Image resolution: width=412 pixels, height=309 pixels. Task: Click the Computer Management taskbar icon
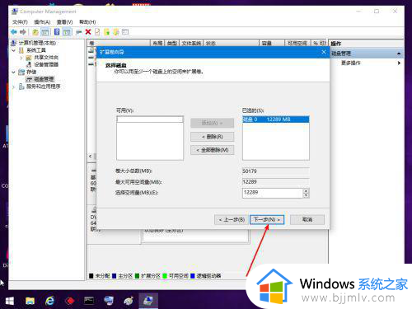point(148,301)
